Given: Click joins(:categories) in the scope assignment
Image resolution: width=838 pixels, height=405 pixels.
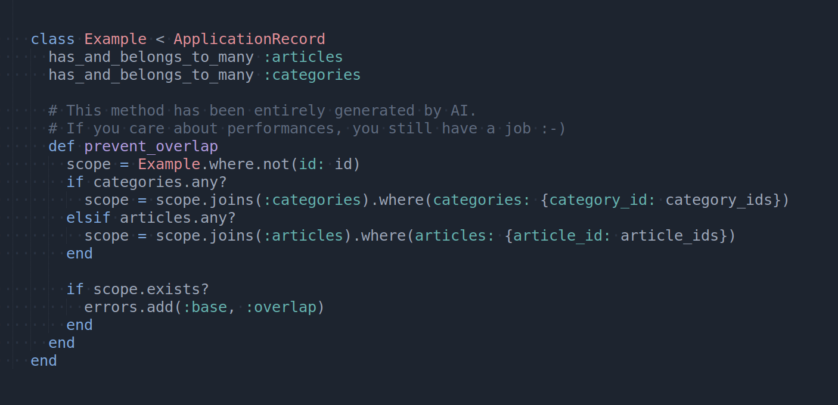Looking at the screenshot, I should click(290, 200).
